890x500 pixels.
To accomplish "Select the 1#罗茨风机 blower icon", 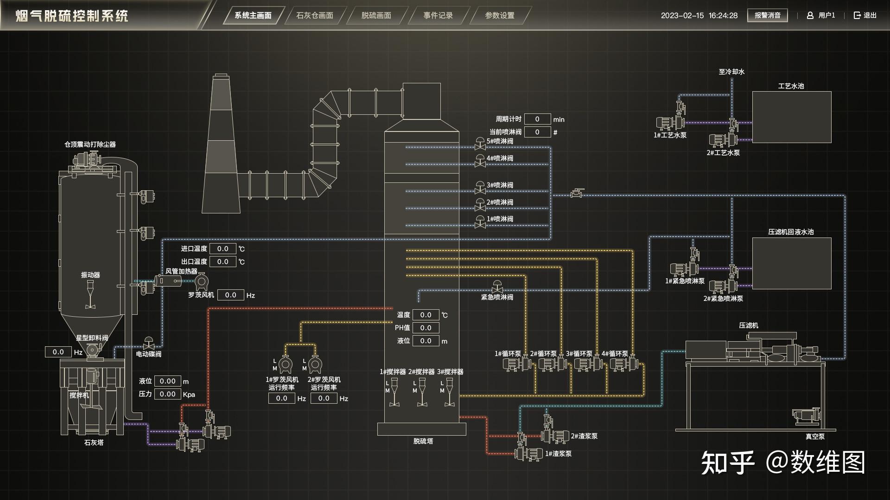I will (285, 365).
